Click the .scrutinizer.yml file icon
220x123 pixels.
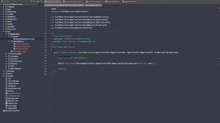7,88
